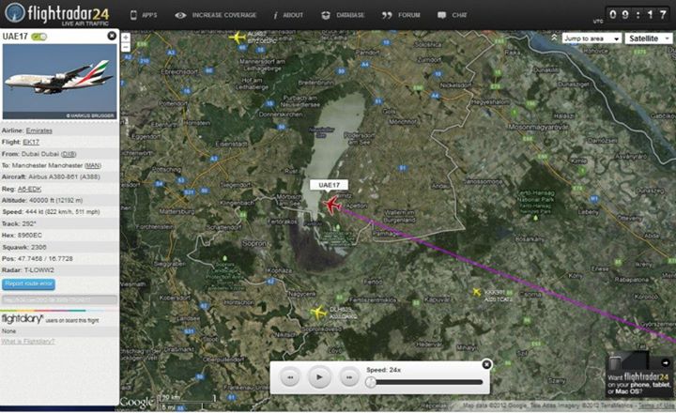Open the A6-EDK registration link

29,189
